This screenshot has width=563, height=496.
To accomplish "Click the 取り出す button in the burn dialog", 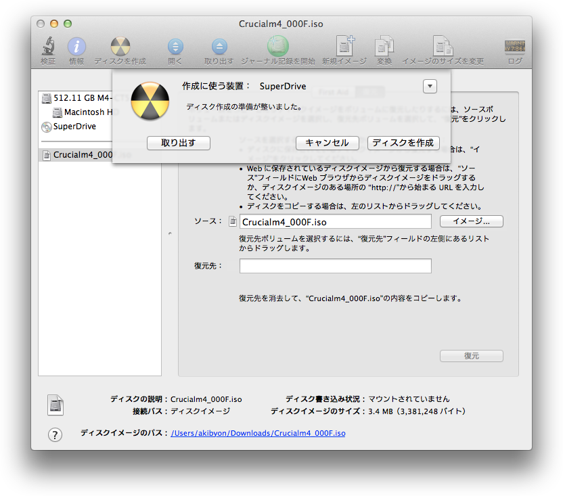I will coord(179,143).
